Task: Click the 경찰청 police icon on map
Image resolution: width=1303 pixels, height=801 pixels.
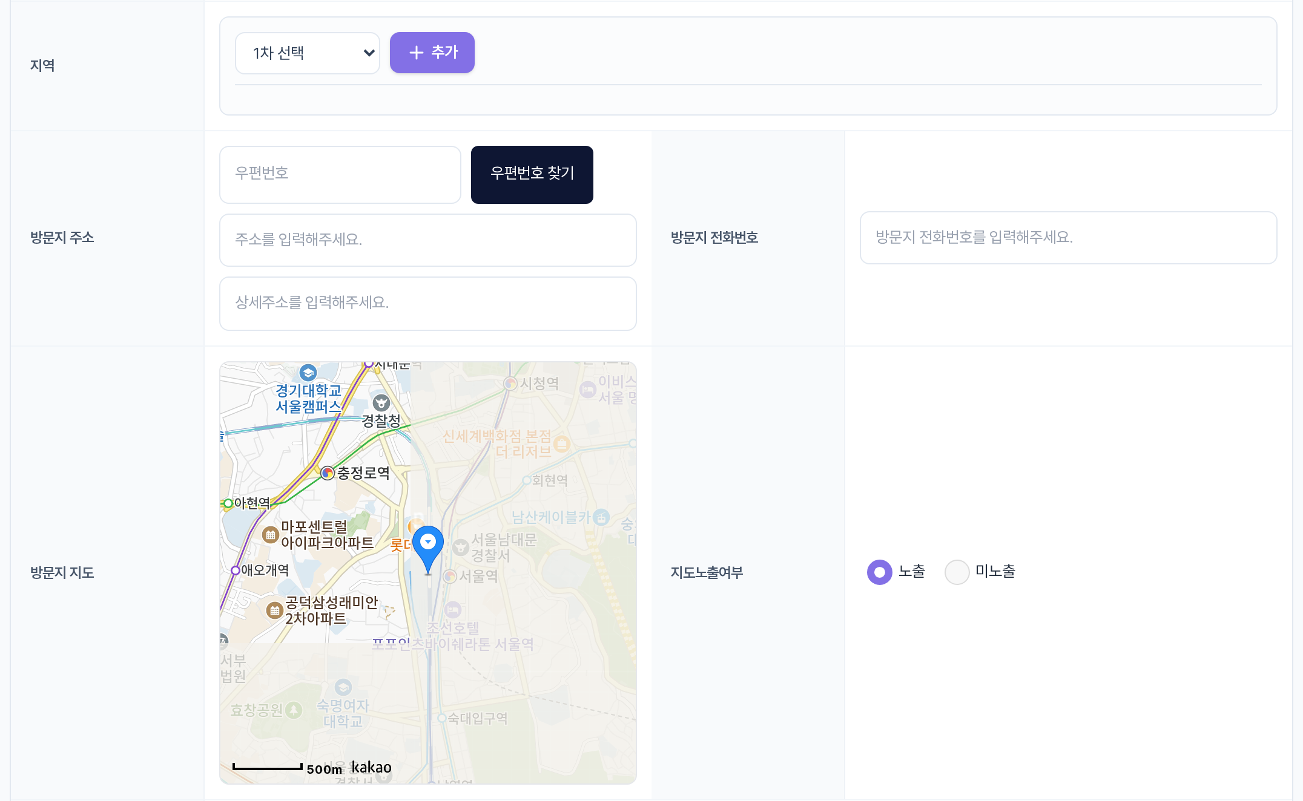Action: click(381, 402)
